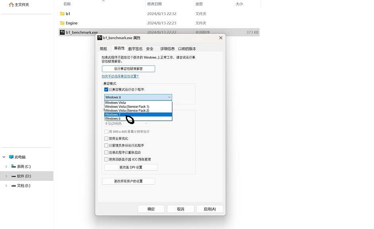
Task: Select the 软件 (D:) drive icon
Action: [14, 176]
